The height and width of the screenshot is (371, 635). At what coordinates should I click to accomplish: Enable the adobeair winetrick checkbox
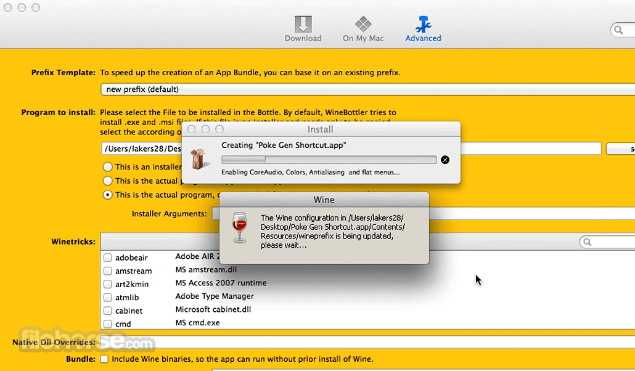pyautogui.click(x=107, y=258)
